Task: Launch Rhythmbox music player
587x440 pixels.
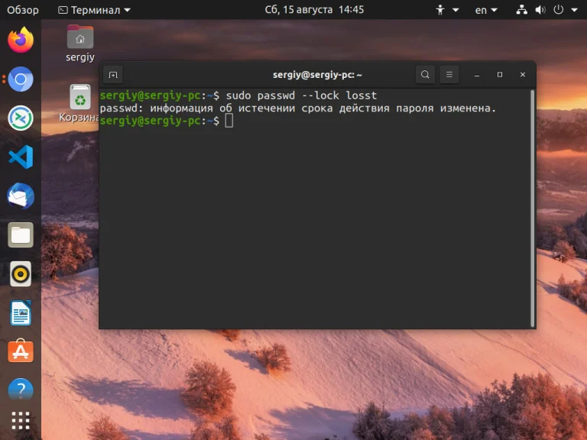Action: [21, 274]
